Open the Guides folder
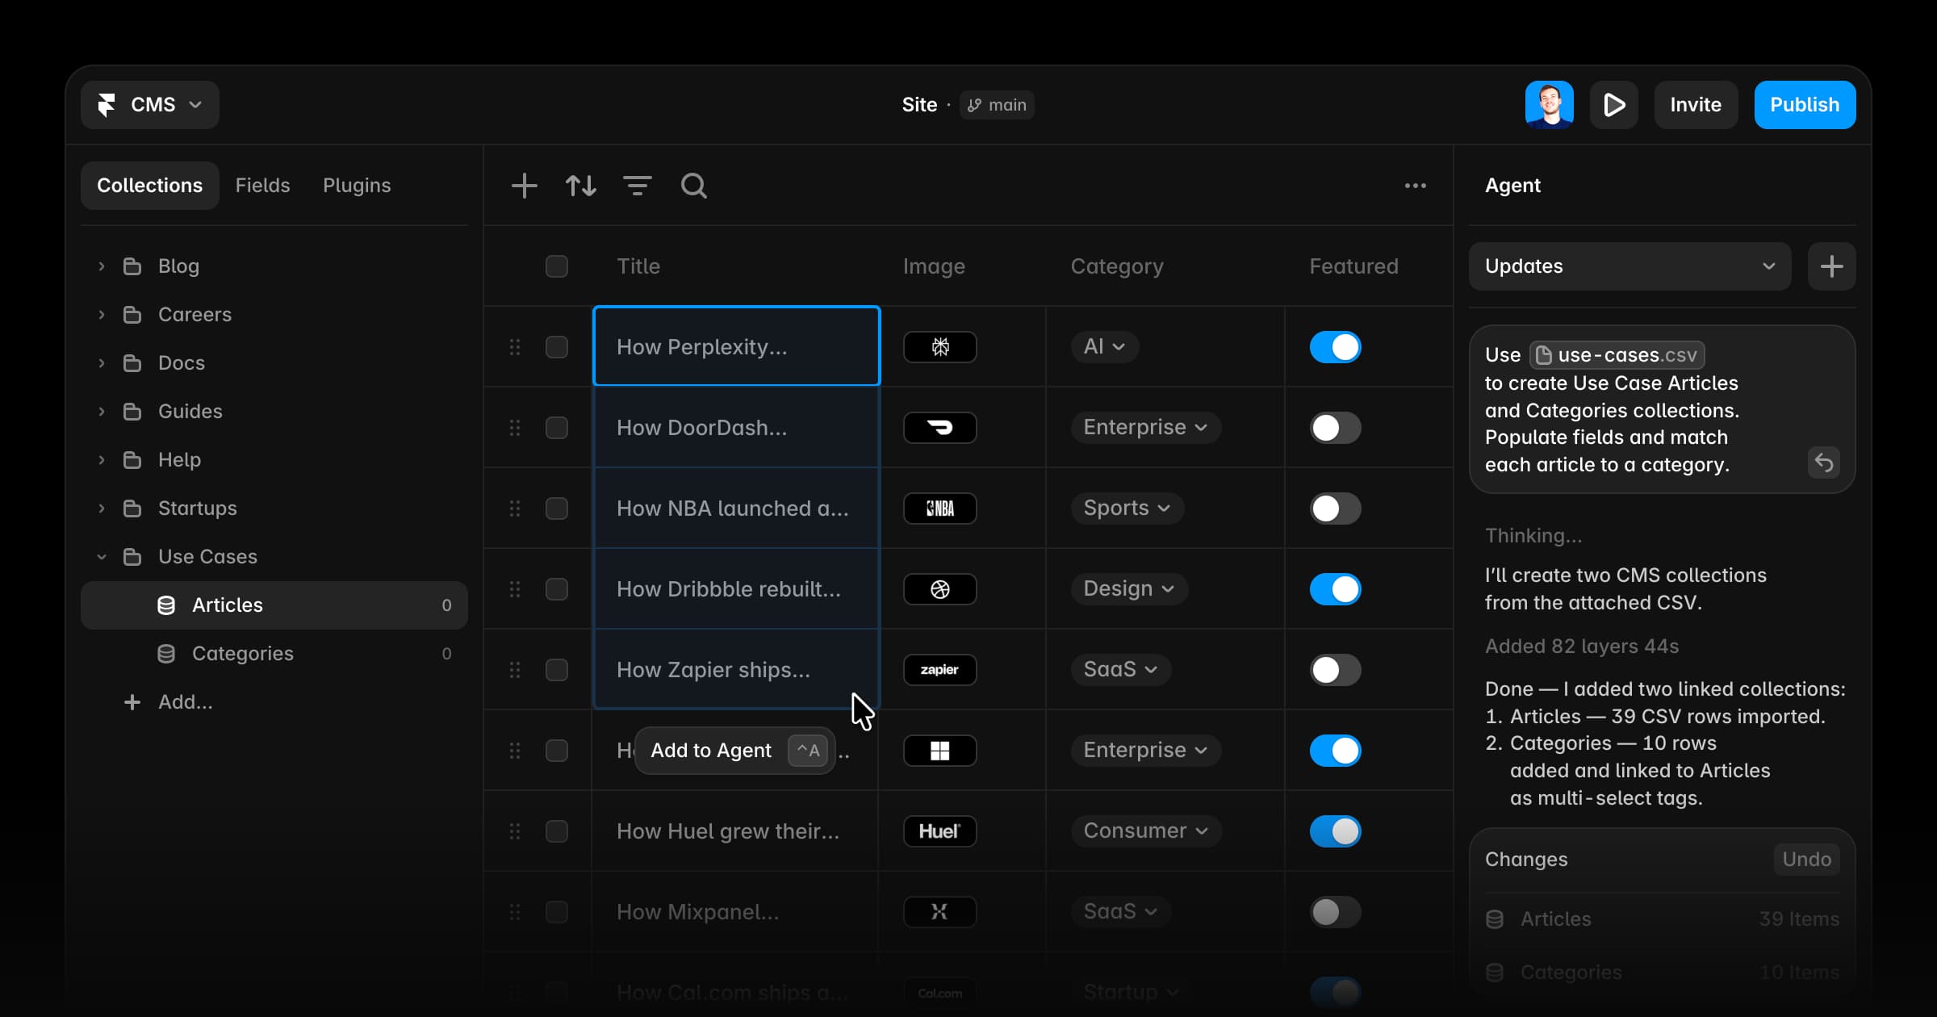Viewport: 1937px width, 1017px height. (274, 412)
